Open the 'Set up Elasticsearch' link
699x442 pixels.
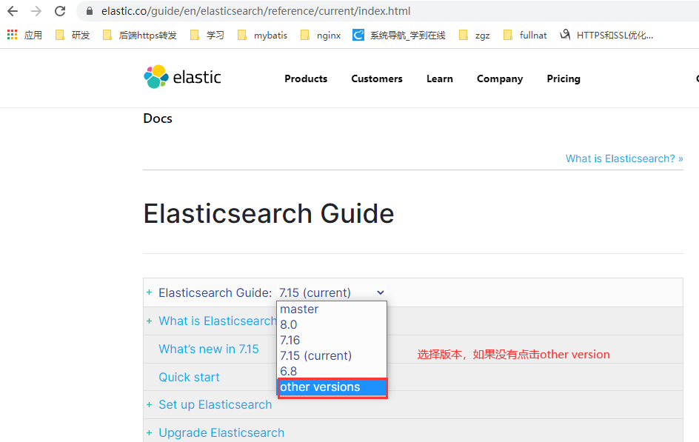pyautogui.click(x=215, y=404)
